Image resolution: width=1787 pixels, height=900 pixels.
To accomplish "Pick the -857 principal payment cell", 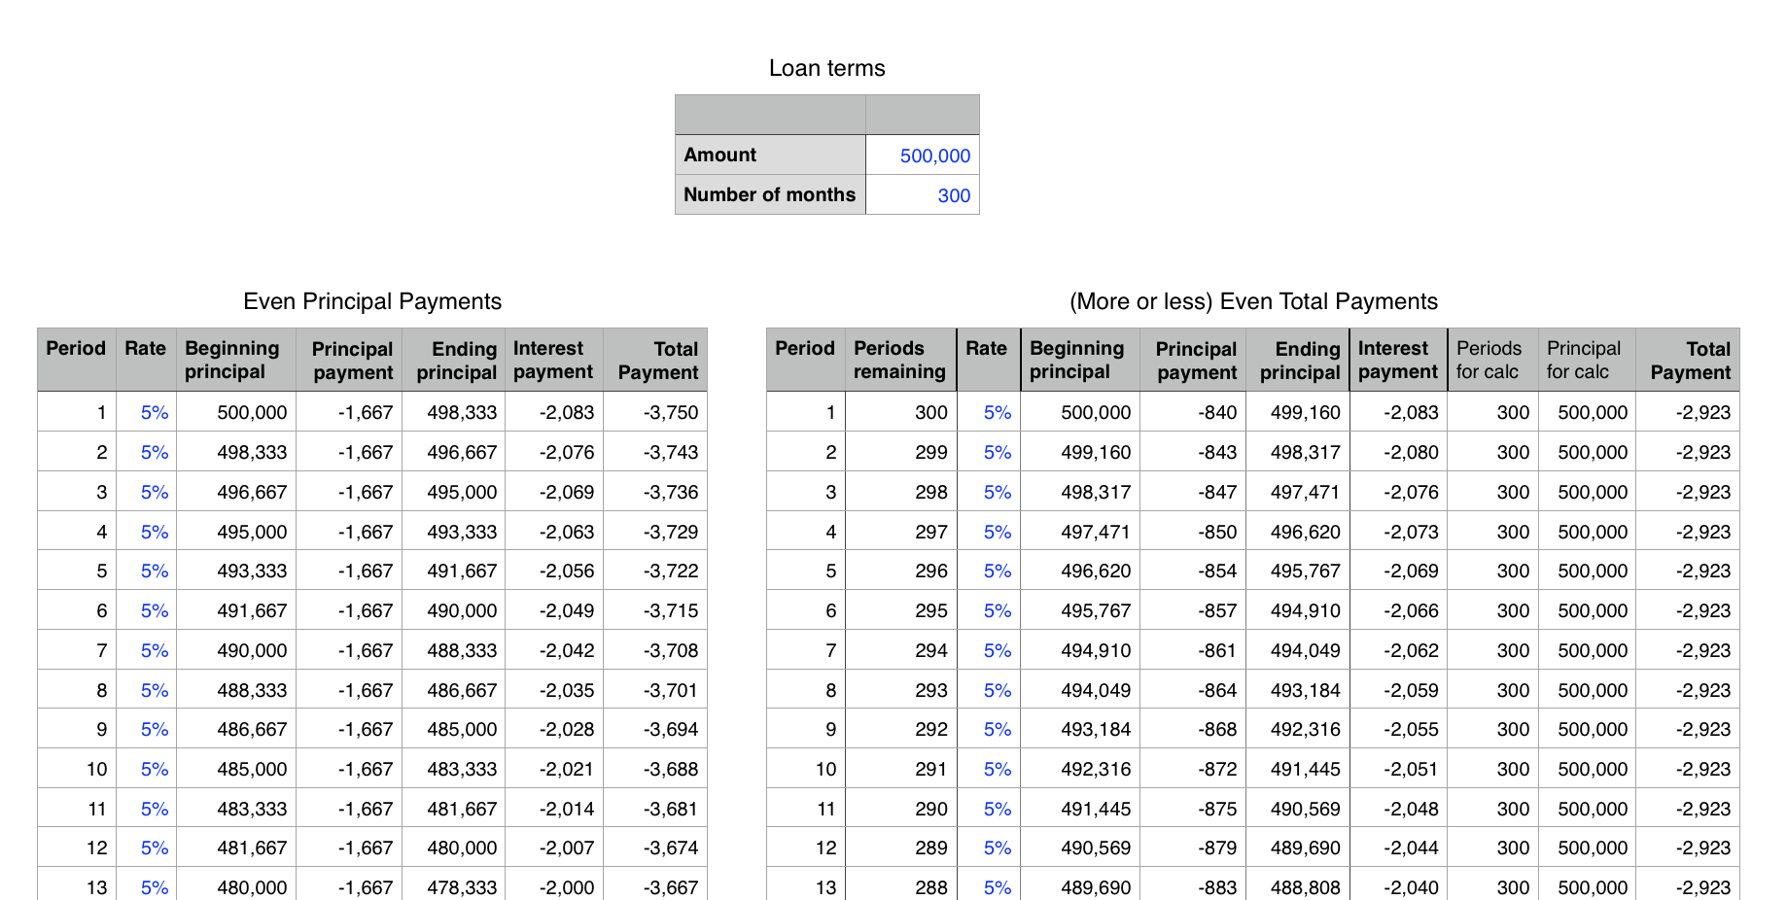I will (1193, 610).
